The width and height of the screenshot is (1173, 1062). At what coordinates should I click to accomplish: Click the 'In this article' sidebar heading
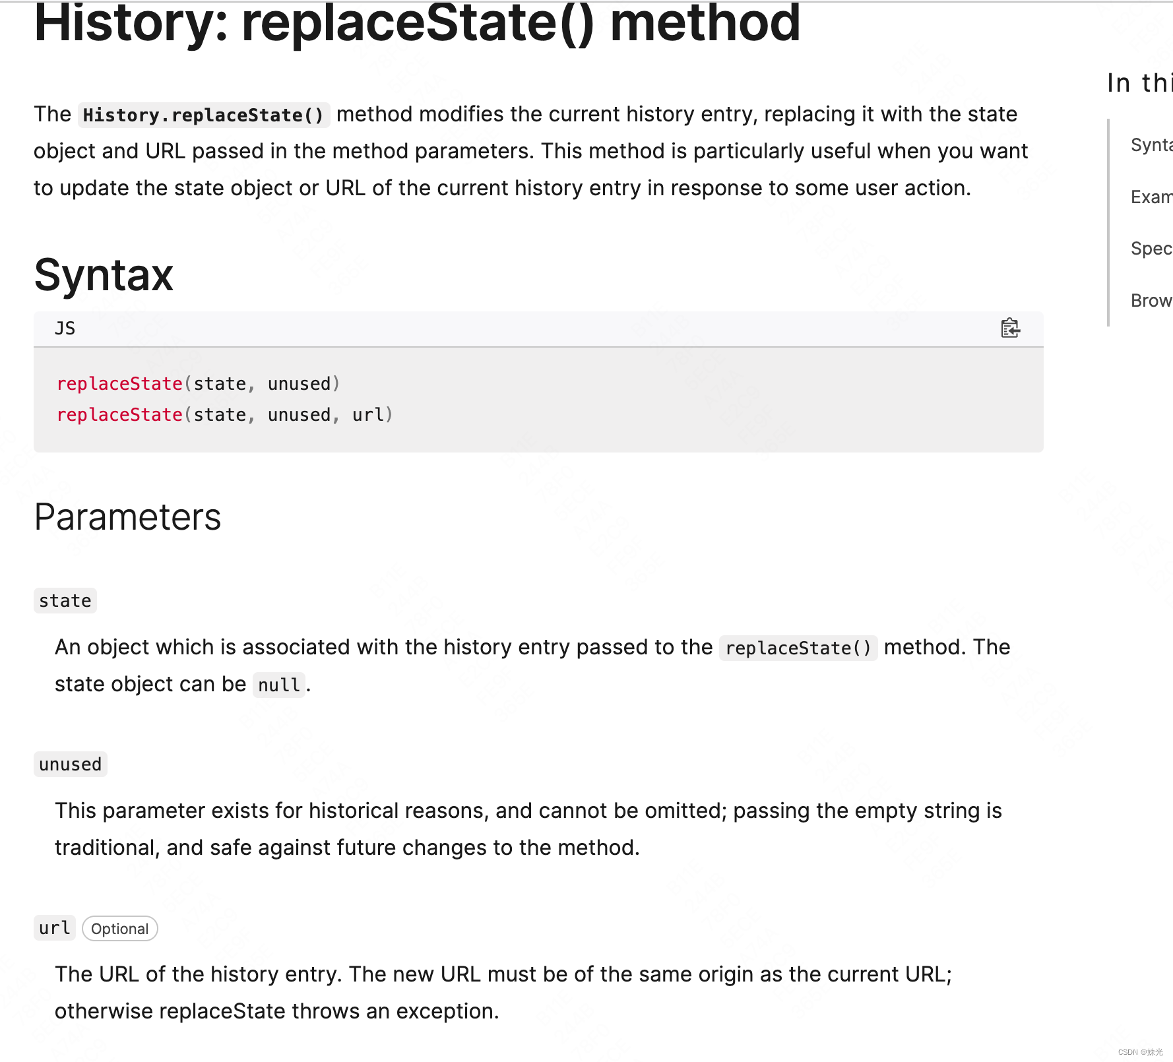(1139, 83)
